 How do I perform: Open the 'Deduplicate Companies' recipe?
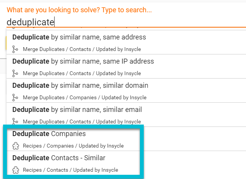pos(73,139)
